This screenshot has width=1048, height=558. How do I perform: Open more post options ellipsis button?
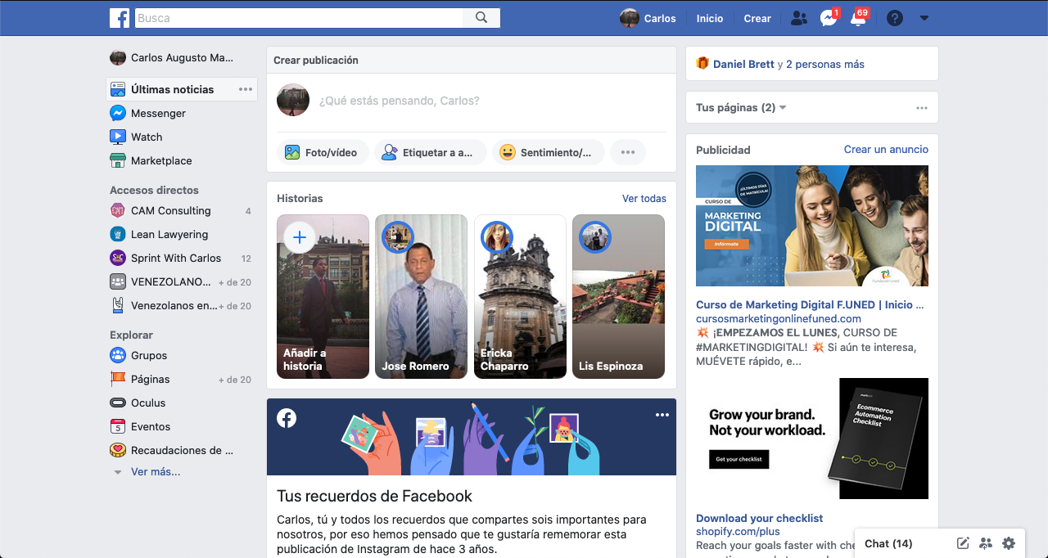point(628,152)
